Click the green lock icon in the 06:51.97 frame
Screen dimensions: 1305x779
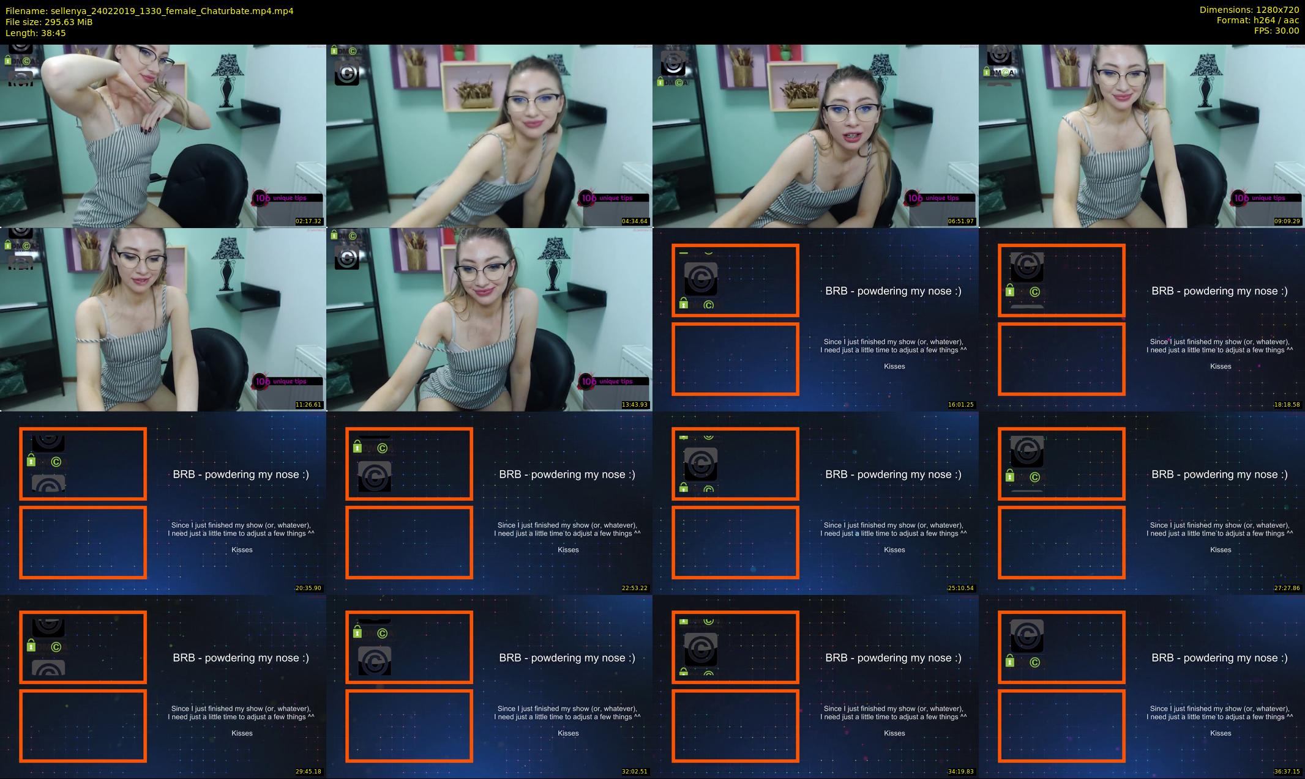point(661,81)
